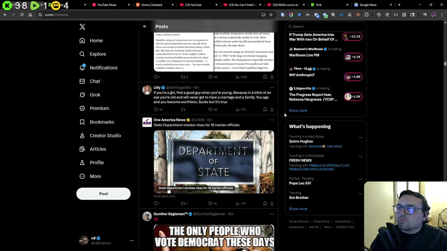The image size is (447, 251).
Task: Click the Chat envelope icon
Action: (82, 81)
